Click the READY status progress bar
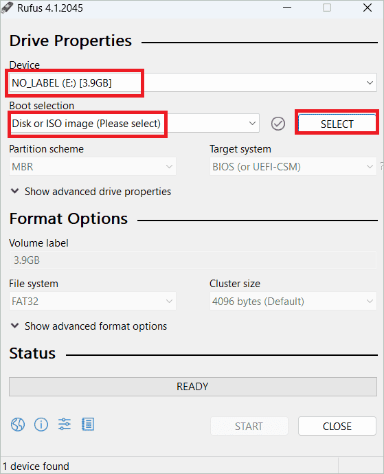 (193, 387)
